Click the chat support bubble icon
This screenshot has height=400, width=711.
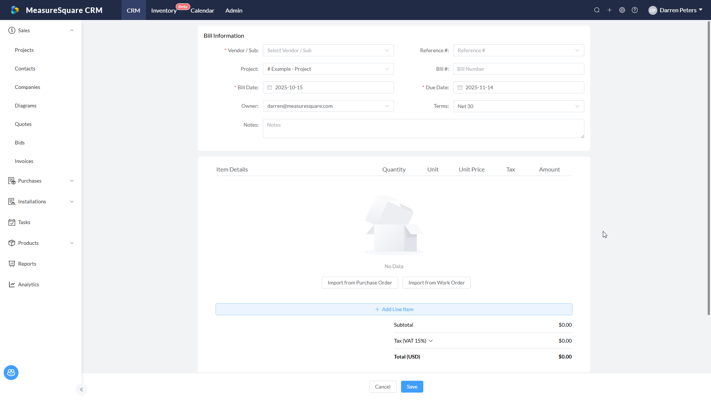click(11, 372)
